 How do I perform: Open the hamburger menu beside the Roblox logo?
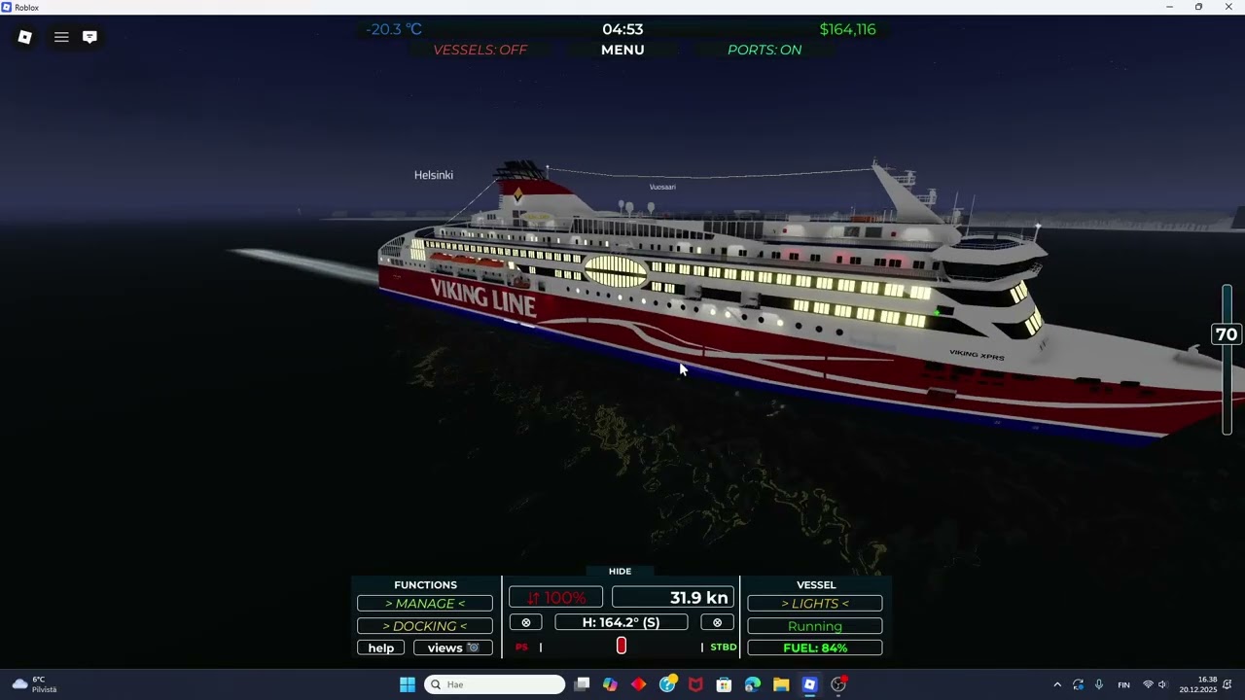click(x=61, y=37)
